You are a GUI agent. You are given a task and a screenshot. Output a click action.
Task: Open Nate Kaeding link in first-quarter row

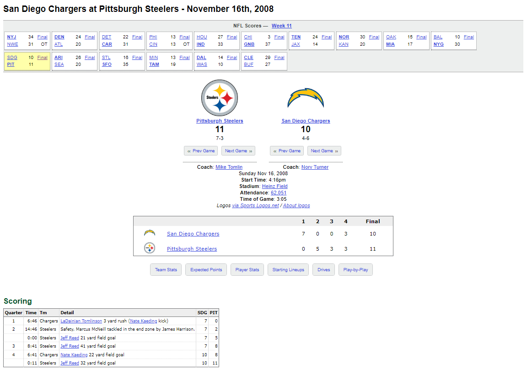(x=144, y=321)
